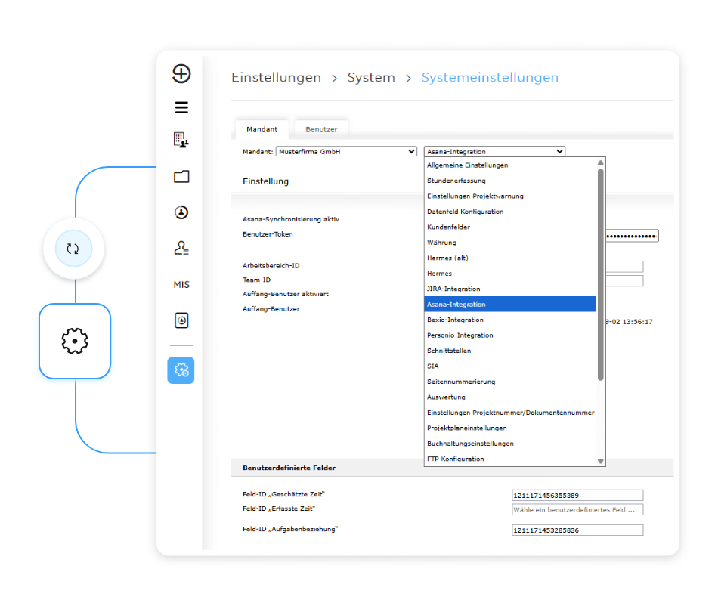
Task: Click the circled plus logo icon
Action: tap(181, 73)
